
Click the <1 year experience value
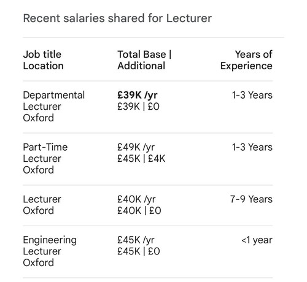coord(257,240)
